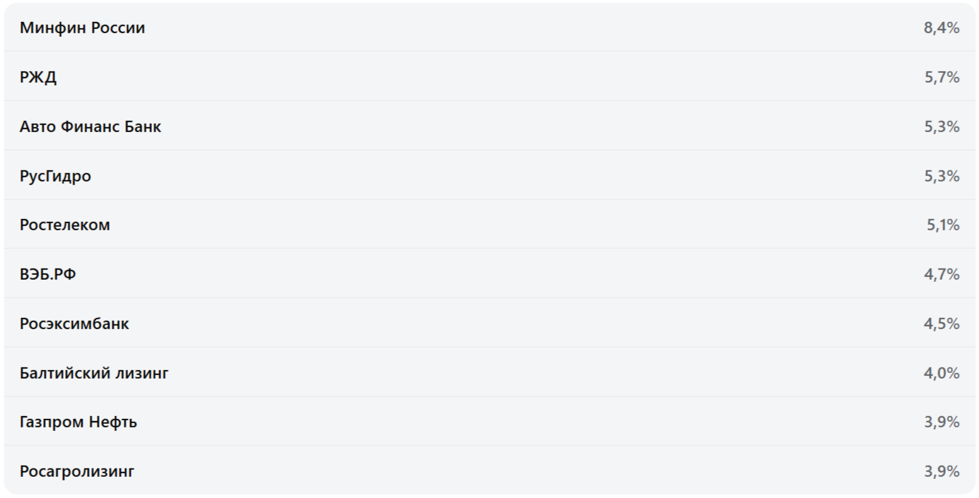Select РусГидро's 5,3% percentage
This screenshot has height=498, width=979.
(942, 176)
